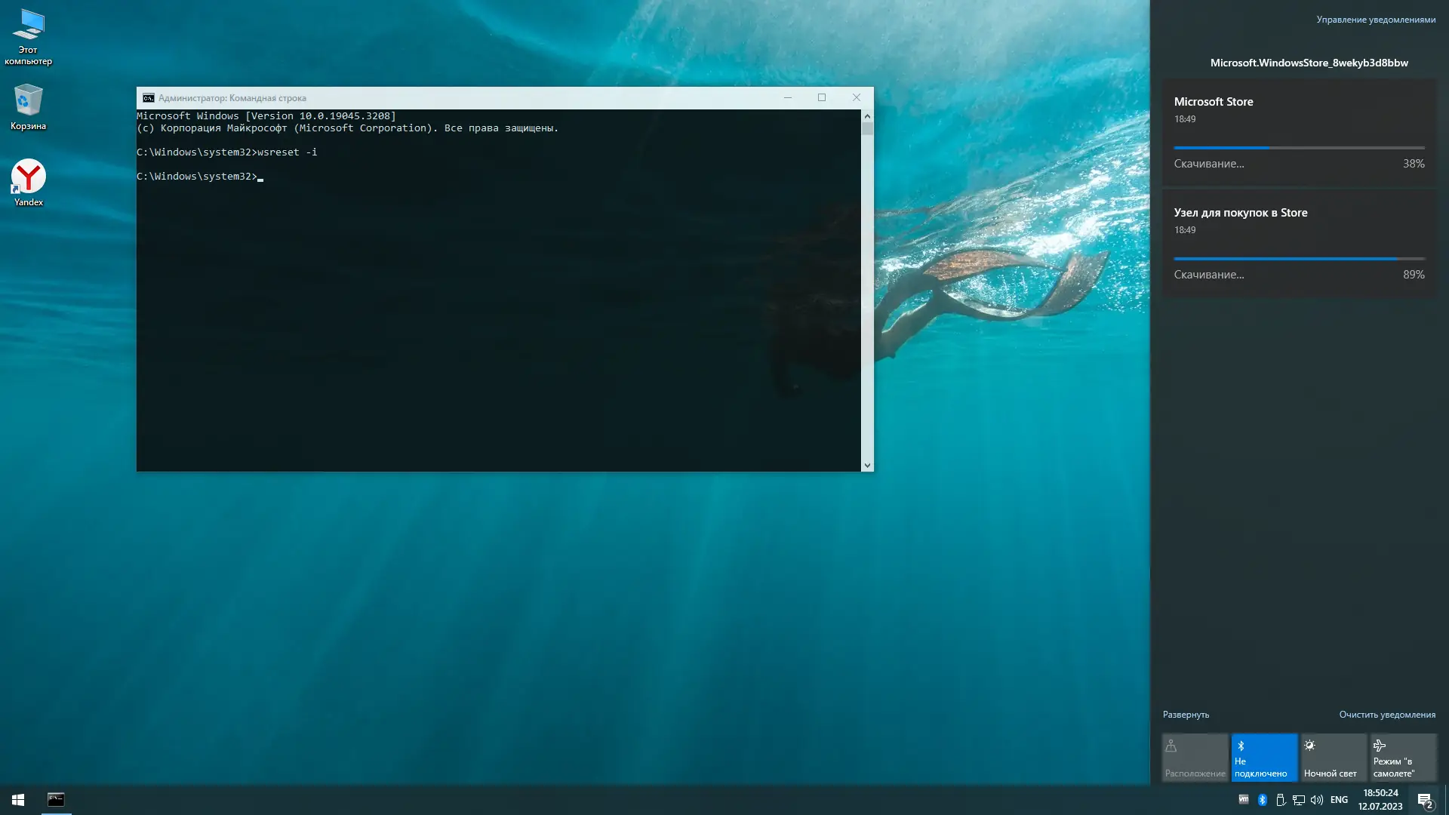This screenshot has width=1449, height=815.
Task: Click the Bluetooth tray icon
Action: click(x=1262, y=800)
